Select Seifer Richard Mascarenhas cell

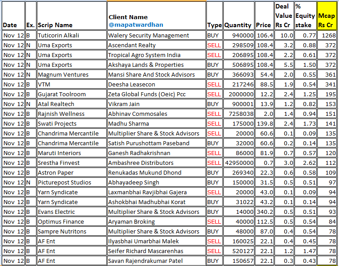pos(157,251)
